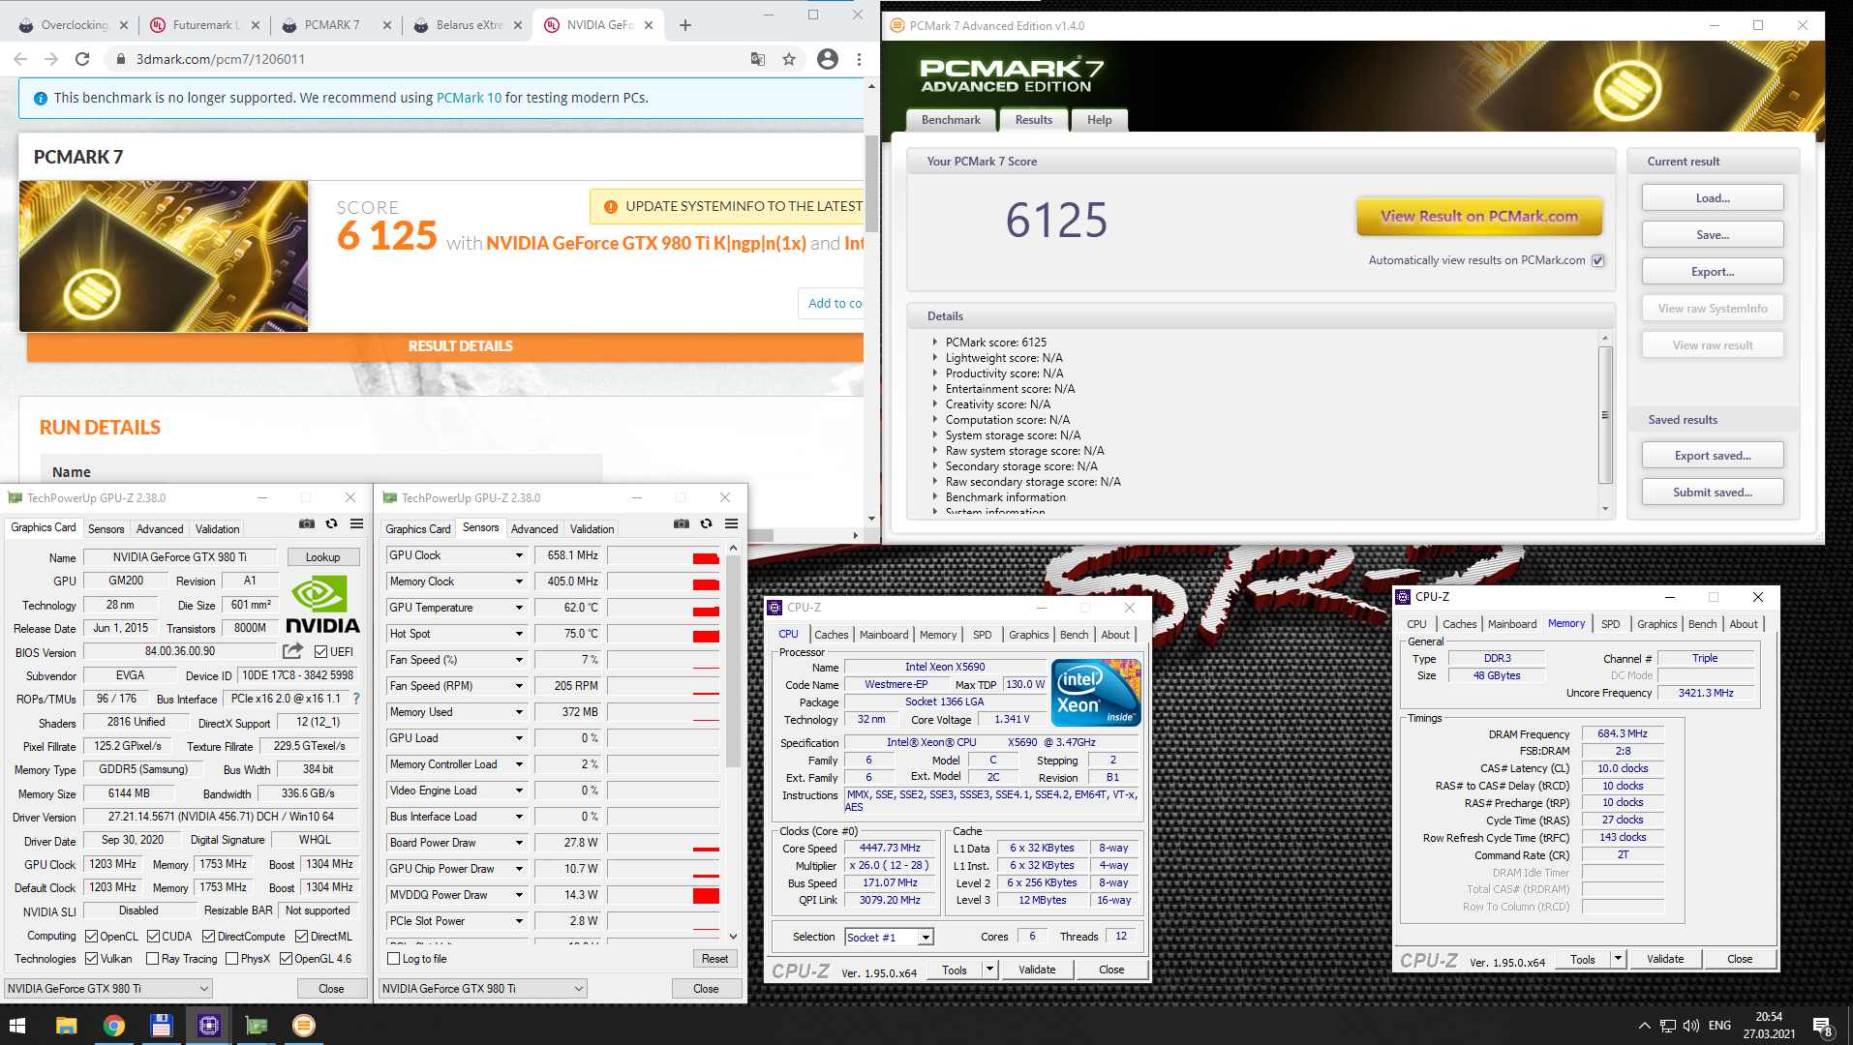Screen dimensions: 1853x1045
Task: Click the CPU-Z taskbar icon
Action: click(208, 1026)
